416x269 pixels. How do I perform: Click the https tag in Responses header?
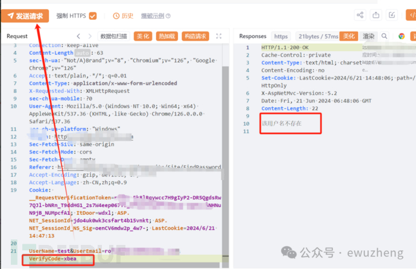tap(281, 36)
